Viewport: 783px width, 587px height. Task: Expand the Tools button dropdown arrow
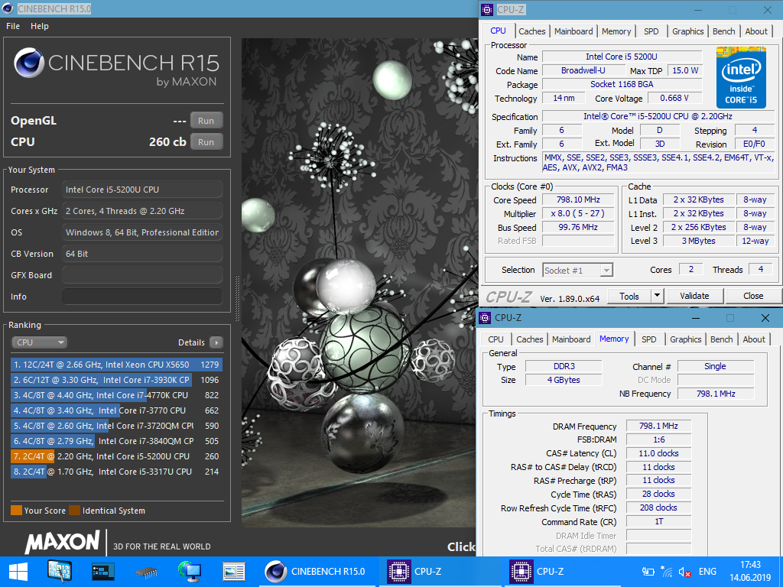pyautogui.click(x=657, y=296)
